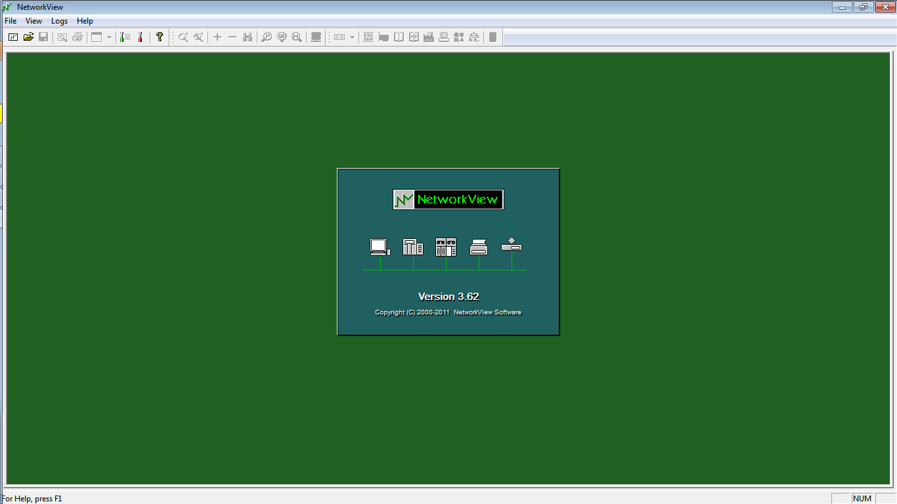897x504 pixels.
Task: Click the open book icon
Action: [399, 37]
